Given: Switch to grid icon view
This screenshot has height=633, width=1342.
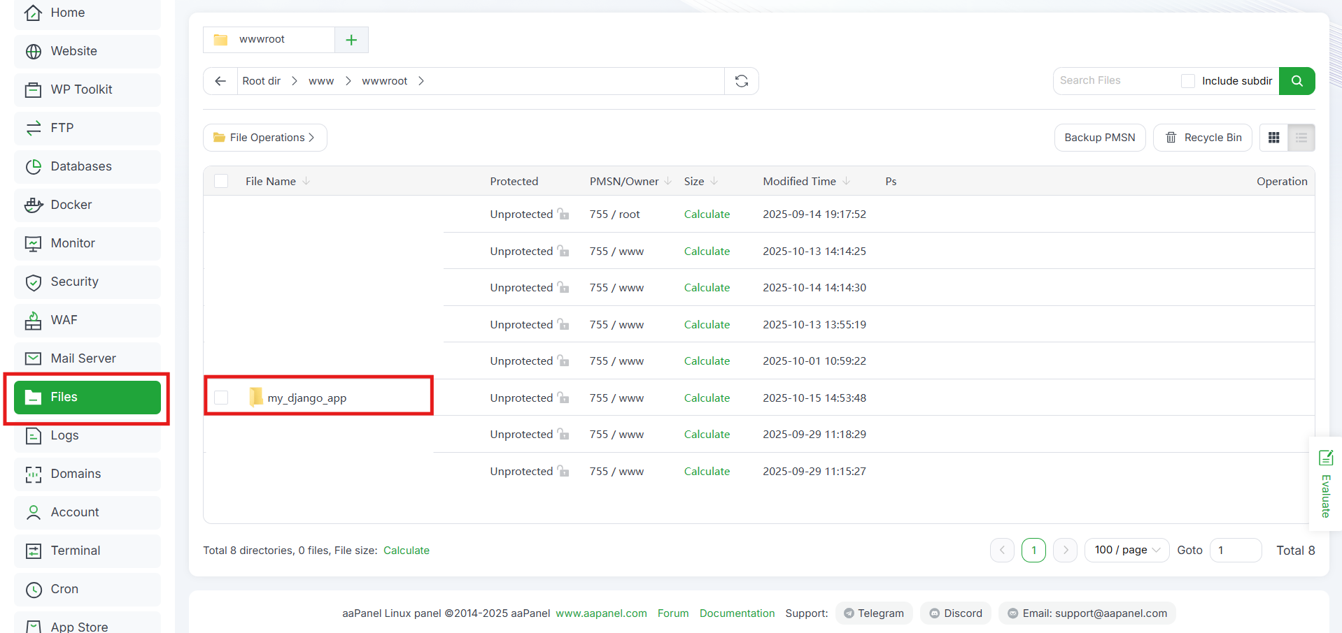Looking at the screenshot, I should [x=1273, y=138].
